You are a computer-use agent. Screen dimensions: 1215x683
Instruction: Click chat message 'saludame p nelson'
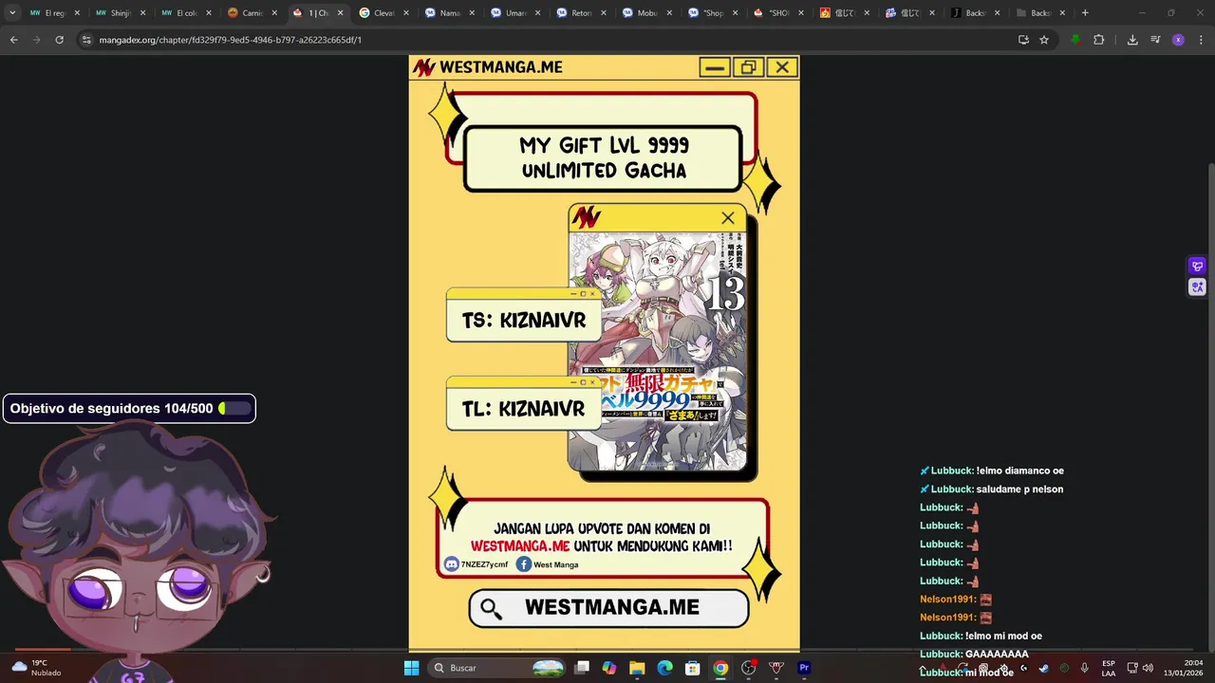coord(1019,489)
